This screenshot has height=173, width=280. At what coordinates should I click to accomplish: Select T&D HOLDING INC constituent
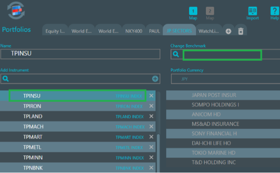click(x=223, y=162)
